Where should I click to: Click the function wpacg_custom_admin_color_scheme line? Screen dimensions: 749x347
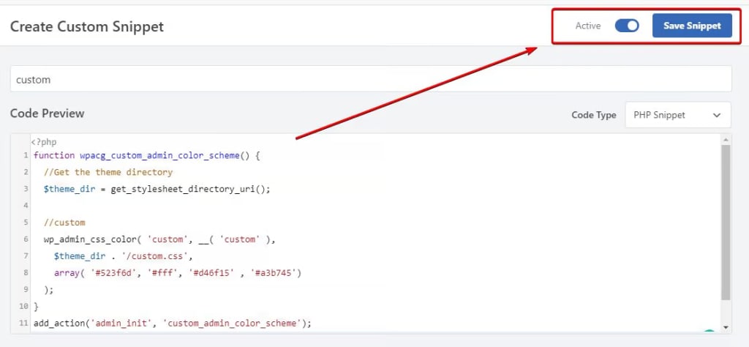tap(146, 155)
